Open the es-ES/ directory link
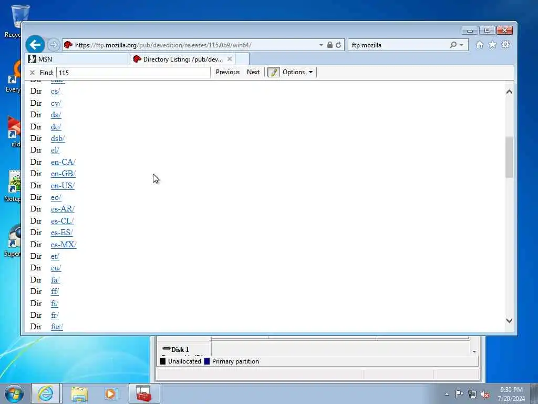 (x=62, y=233)
